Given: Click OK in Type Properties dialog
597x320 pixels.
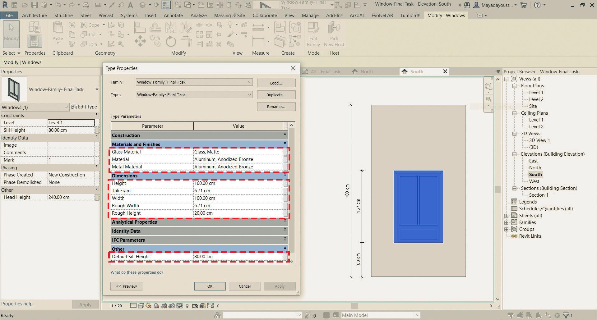Looking at the screenshot, I should click(210, 286).
